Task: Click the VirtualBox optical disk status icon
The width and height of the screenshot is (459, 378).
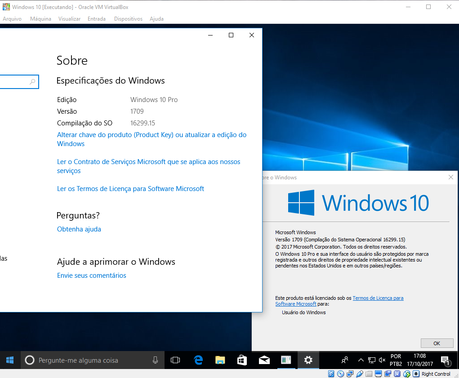Action: point(340,374)
